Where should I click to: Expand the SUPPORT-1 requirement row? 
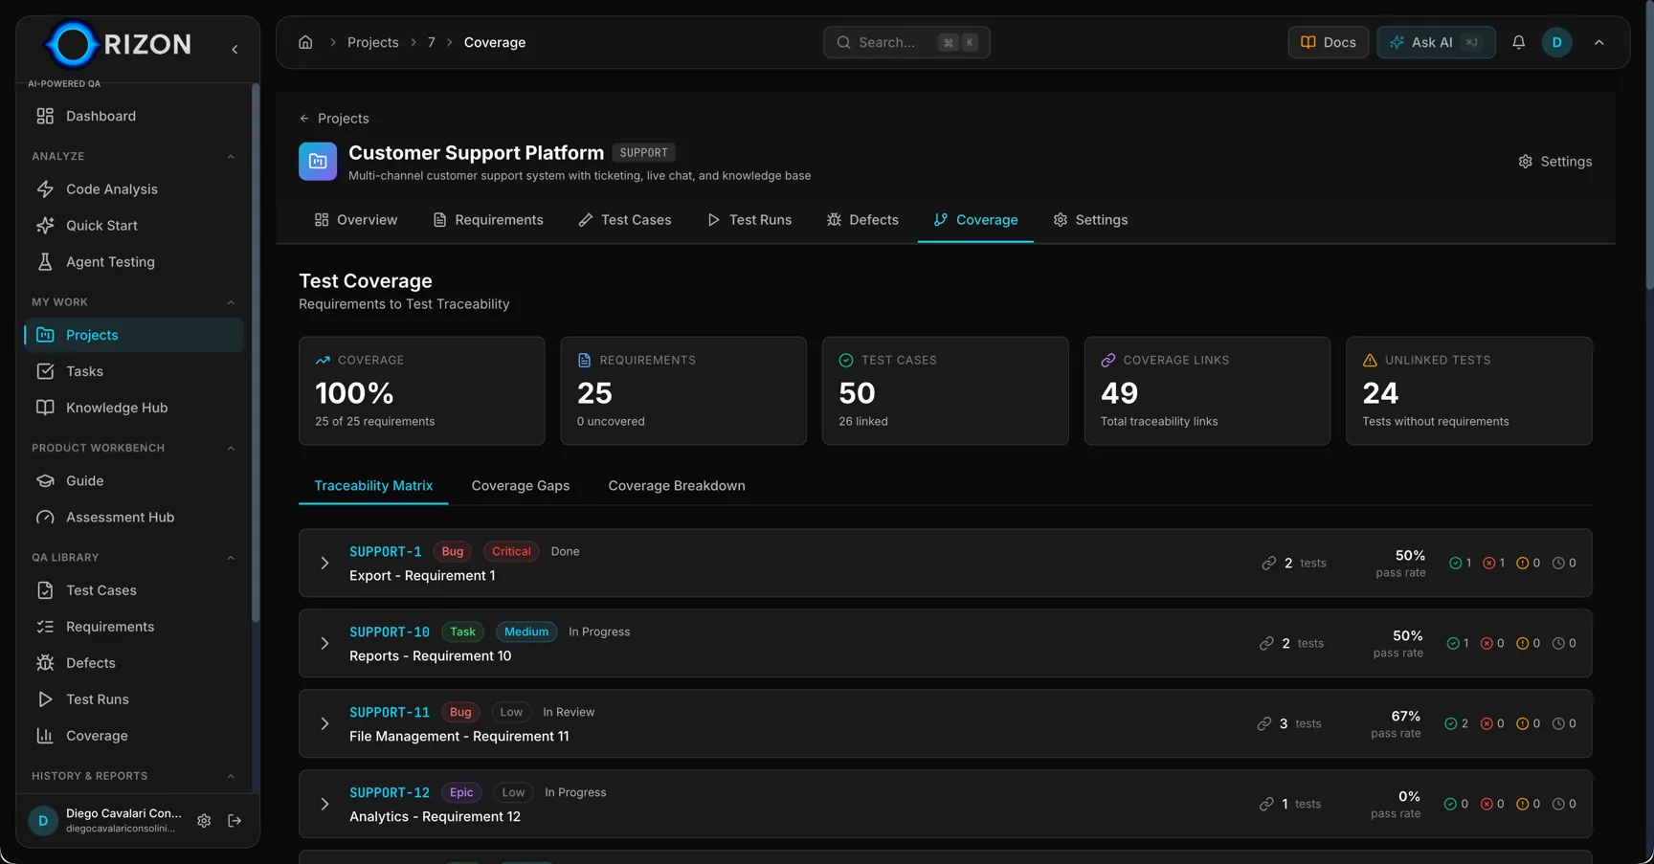click(324, 564)
